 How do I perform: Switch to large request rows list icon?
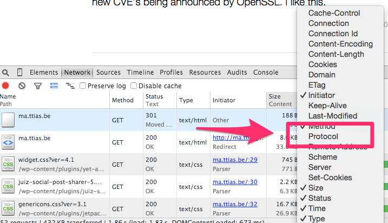click(54, 86)
